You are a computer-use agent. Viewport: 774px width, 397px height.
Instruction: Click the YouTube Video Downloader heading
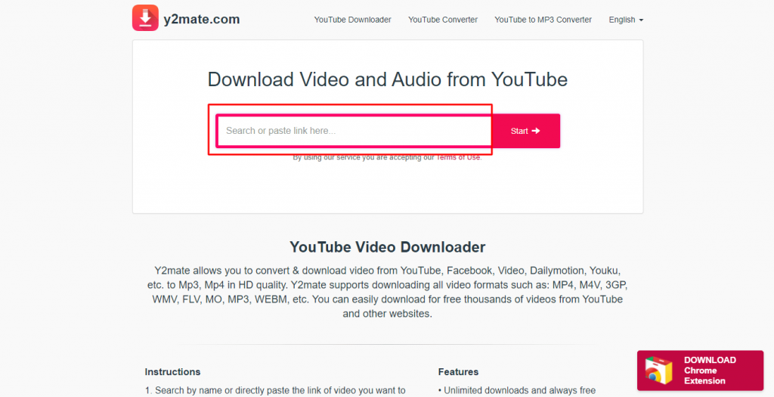coord(388,247)
